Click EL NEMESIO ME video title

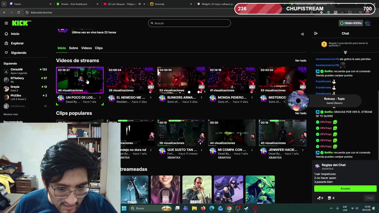tap(131, 97)
